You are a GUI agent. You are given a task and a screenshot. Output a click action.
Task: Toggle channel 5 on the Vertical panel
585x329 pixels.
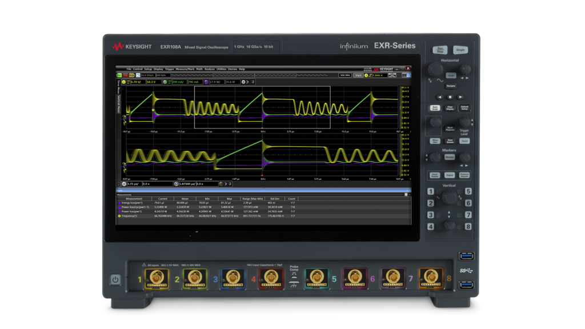point(468,192)
